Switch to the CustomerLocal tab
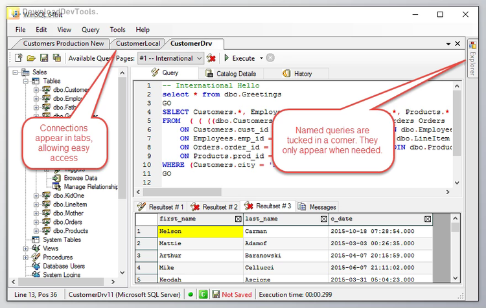This screenshot has height=308, width=486. point(138,43)
